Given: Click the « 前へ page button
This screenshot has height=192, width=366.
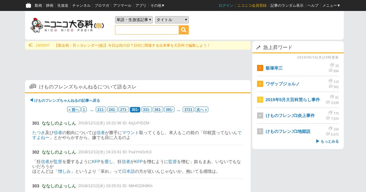Looking at the screenshot, I should 74,110.
